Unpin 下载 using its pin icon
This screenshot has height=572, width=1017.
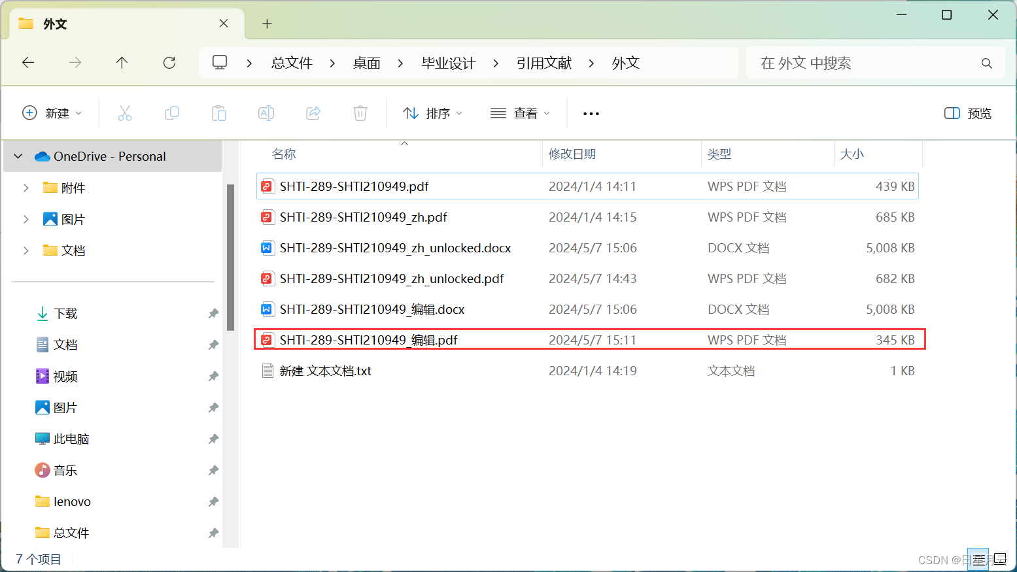coord(213,314)
